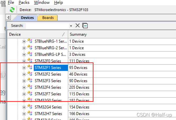Expand the STBlueNRG-LP Series node
This screenshot has height=120, width=176.
coord(24,55)
